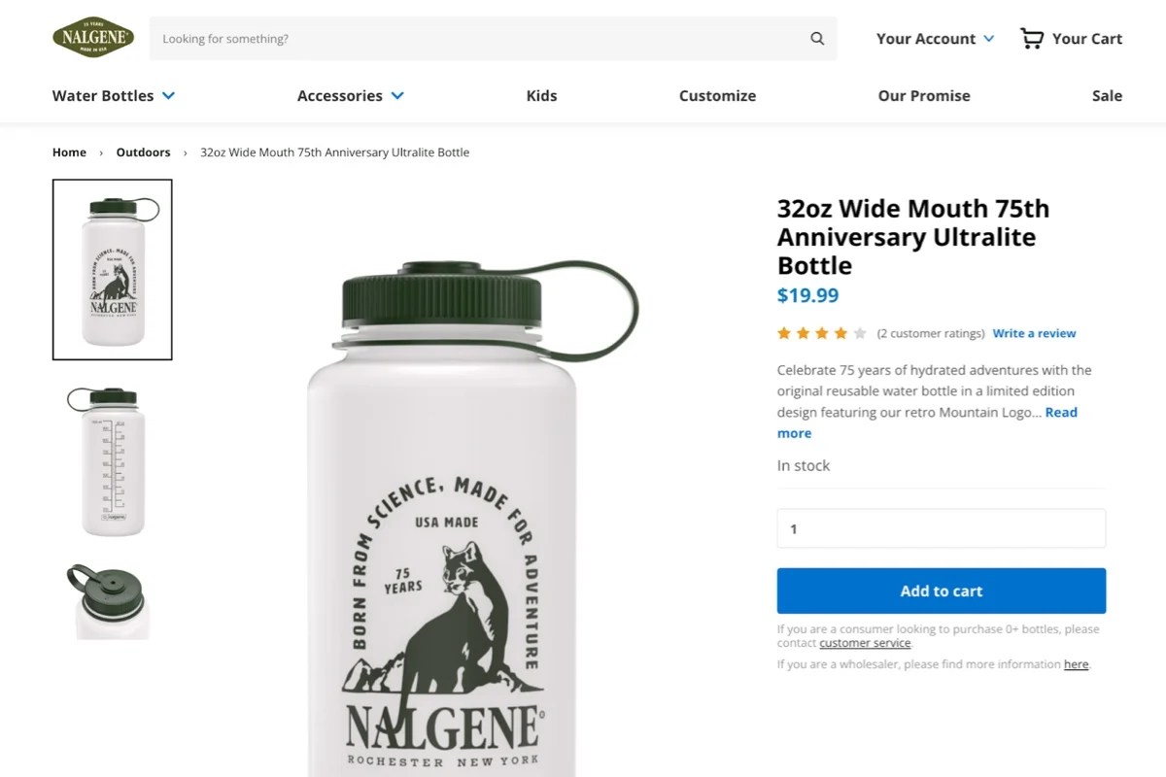This screenshot has width=1166, height=777.
Task: Open the customer service link
Action: (x=864, y=642)
